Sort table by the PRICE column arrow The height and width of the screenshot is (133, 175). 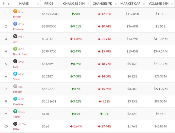(59, 4)
